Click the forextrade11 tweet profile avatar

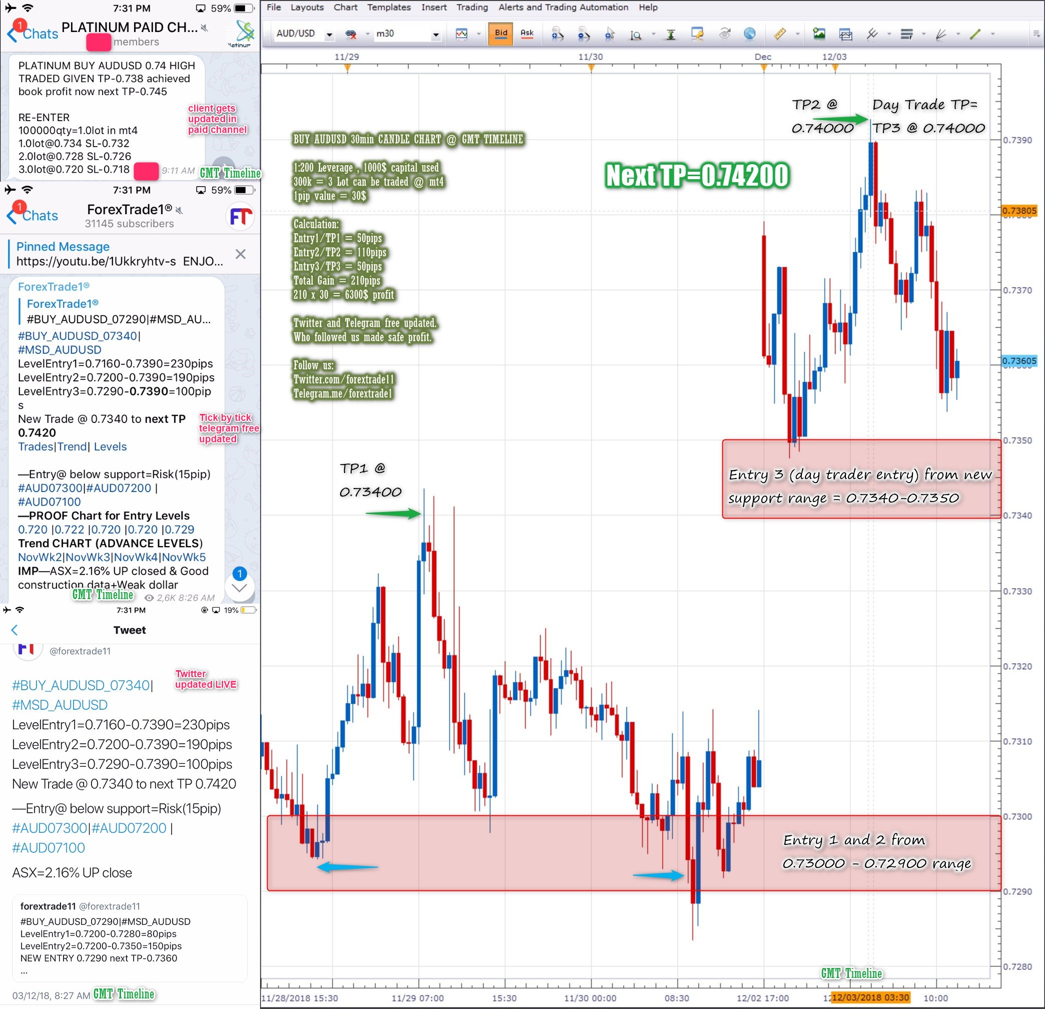pos(27,650)
